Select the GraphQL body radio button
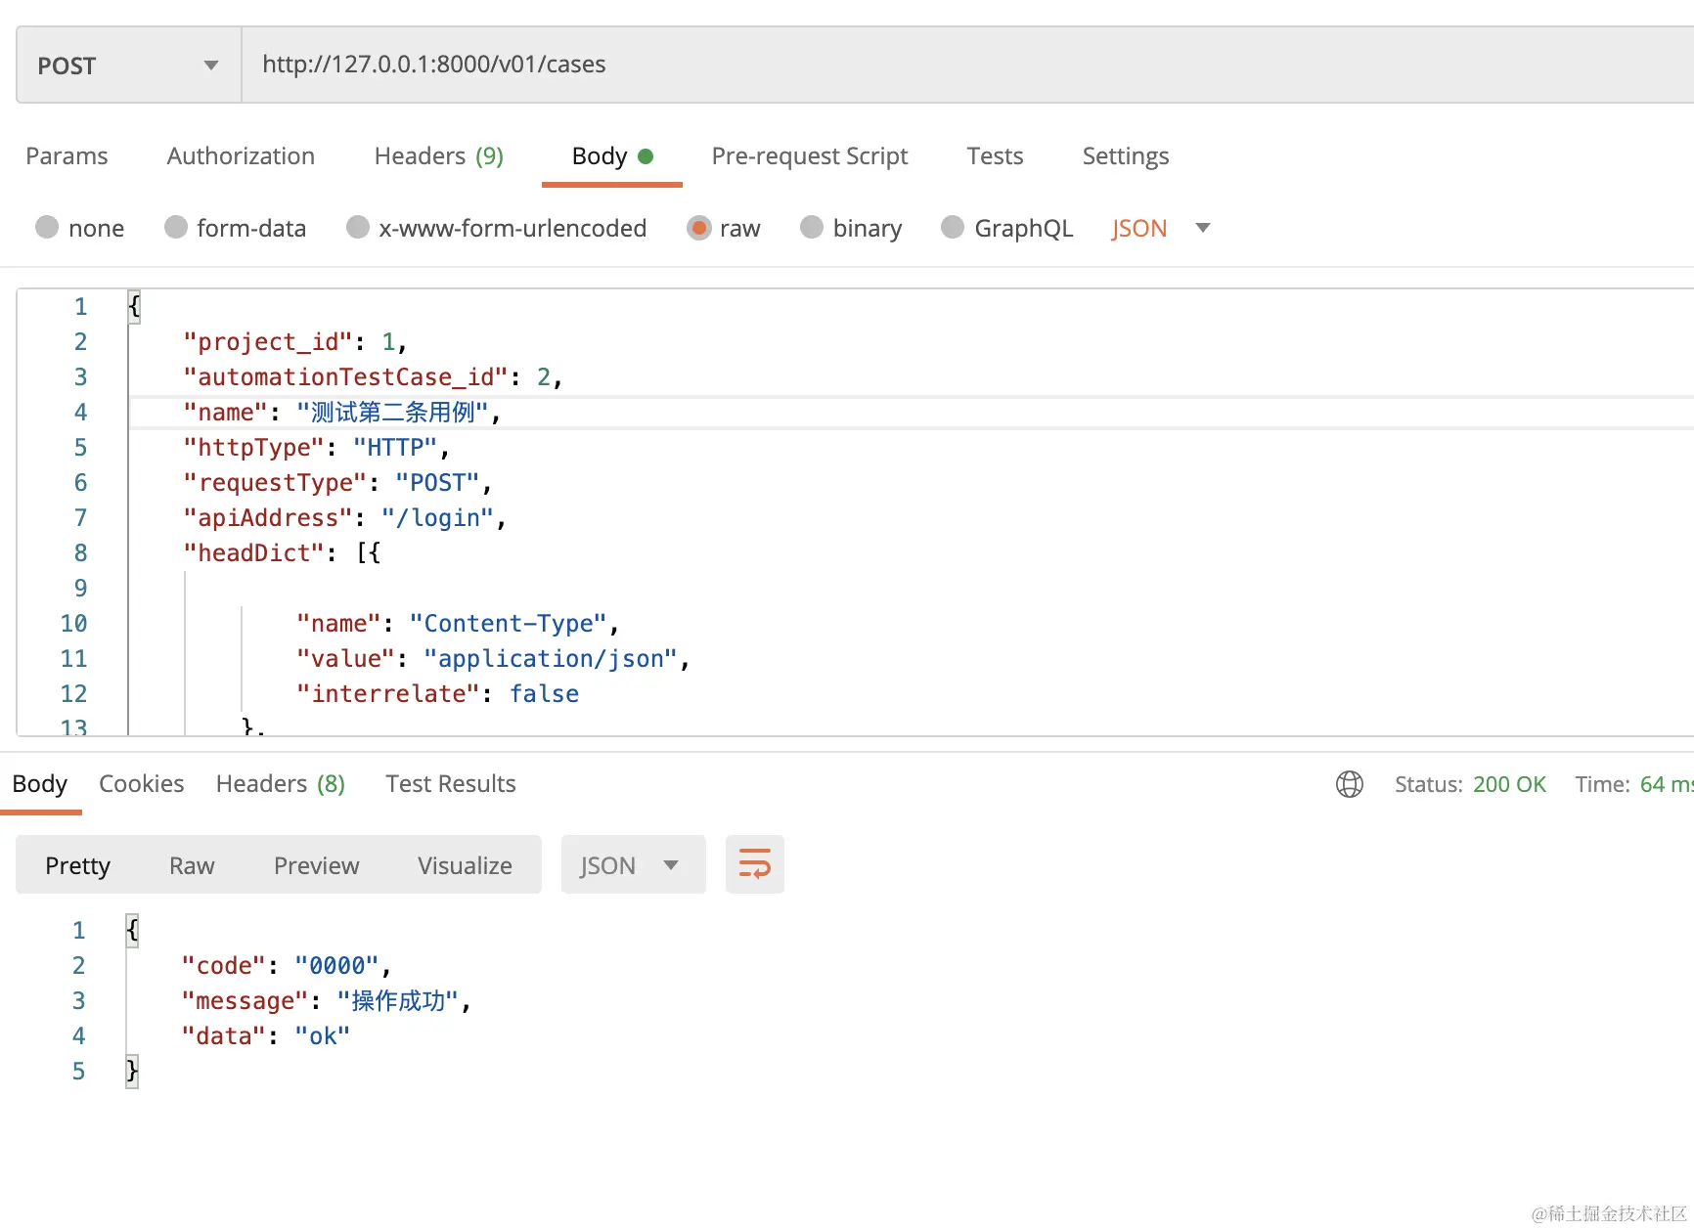Image resolution: width=1694 pixels, height=1230 pixels. [x=953, y=228]
